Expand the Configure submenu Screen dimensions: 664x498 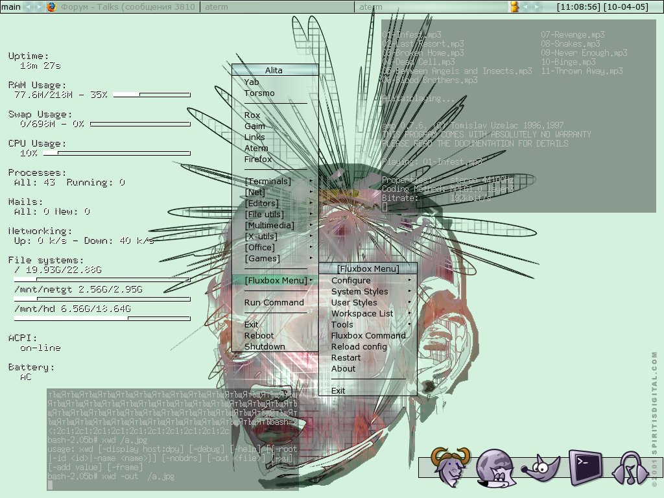click(x=368, y=280)
